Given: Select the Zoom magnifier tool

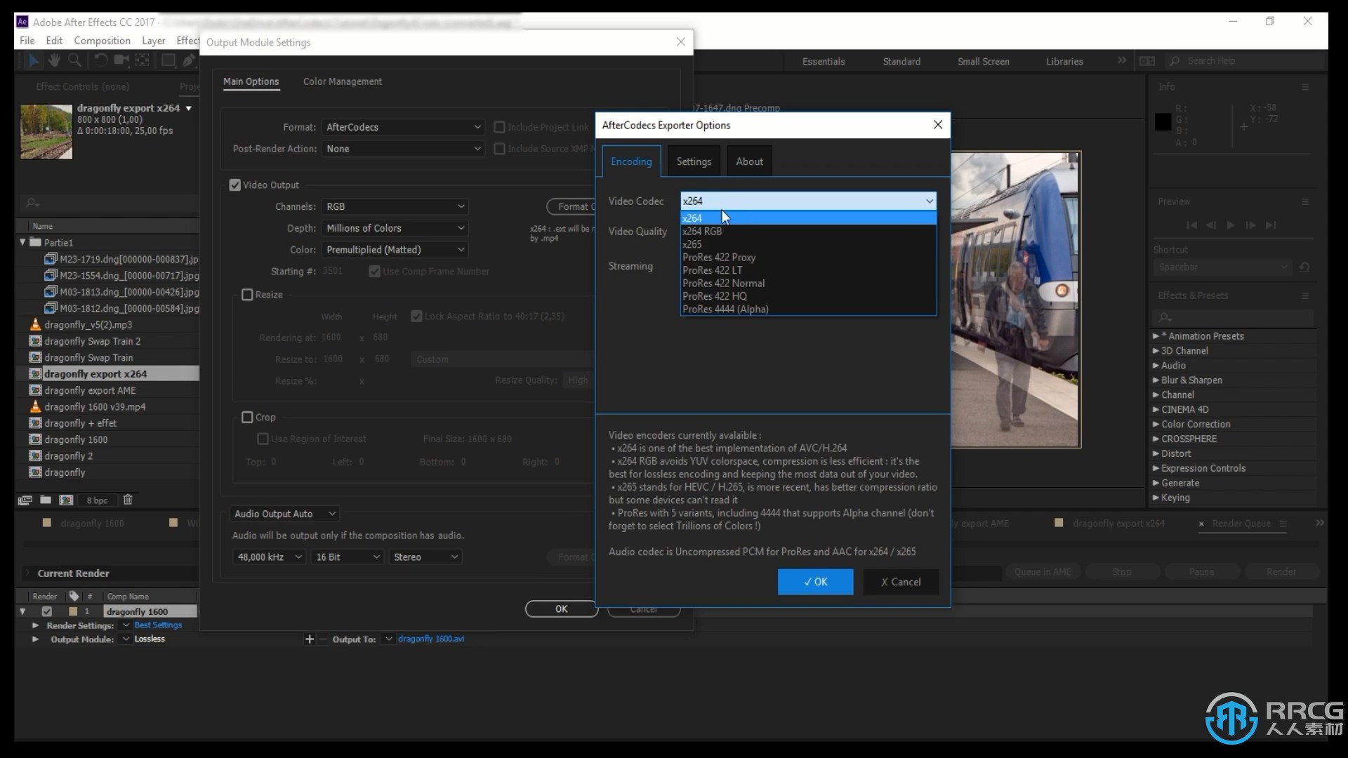Looking at the screenshot, I should 74,60.
